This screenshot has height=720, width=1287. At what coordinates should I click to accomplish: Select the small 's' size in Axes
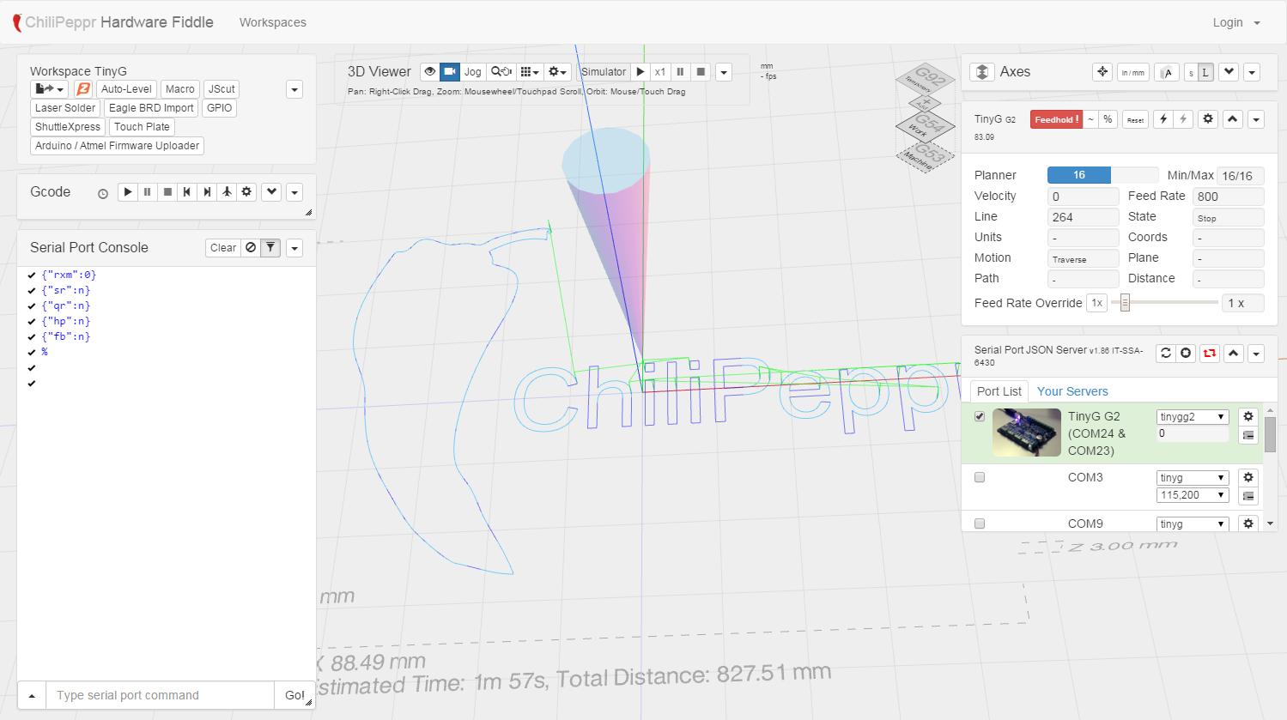pyautogui.click(x=1191, y=72)
